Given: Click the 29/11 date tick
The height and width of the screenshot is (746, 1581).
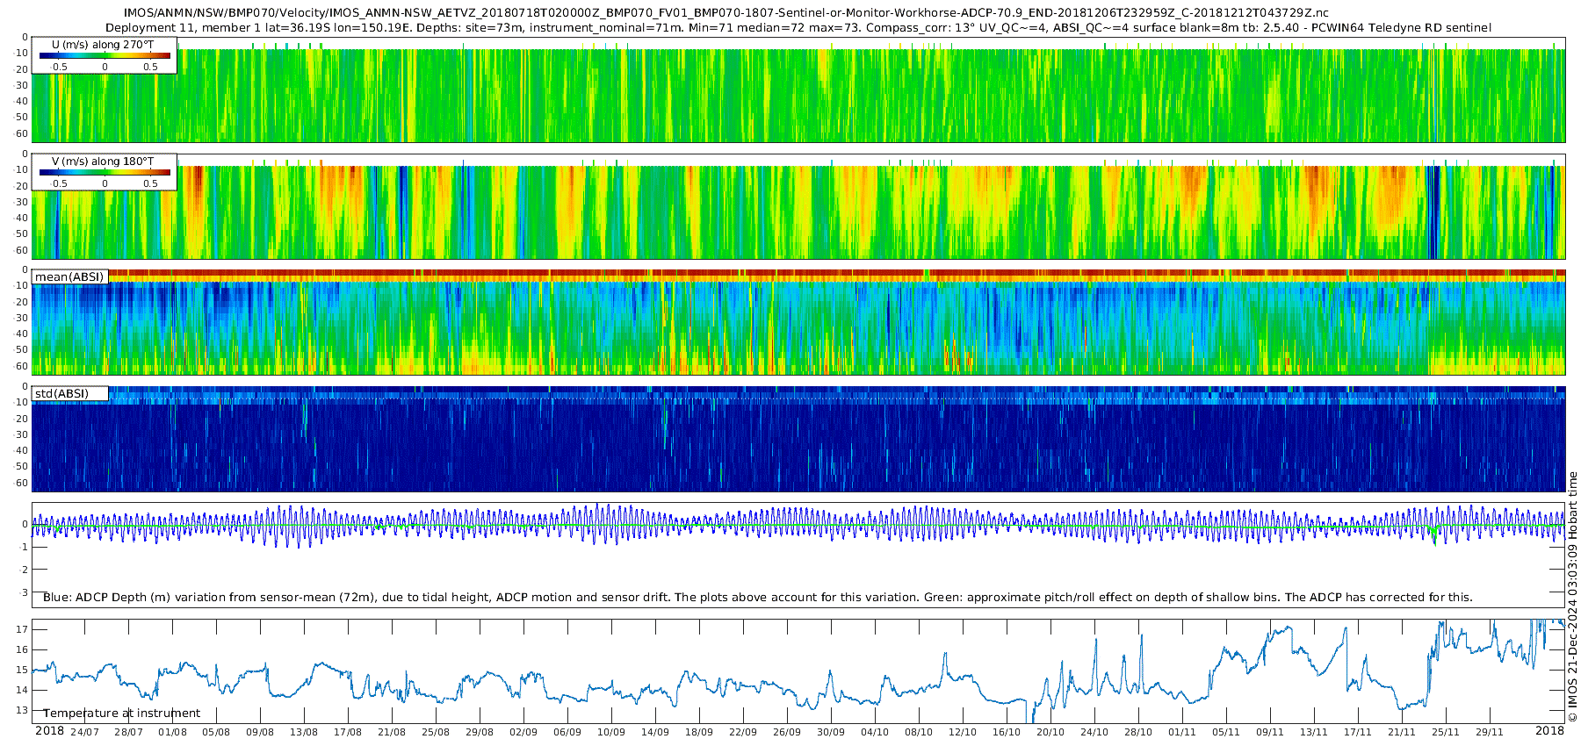Looking at the screenshot, I should tap(1490, 732).
